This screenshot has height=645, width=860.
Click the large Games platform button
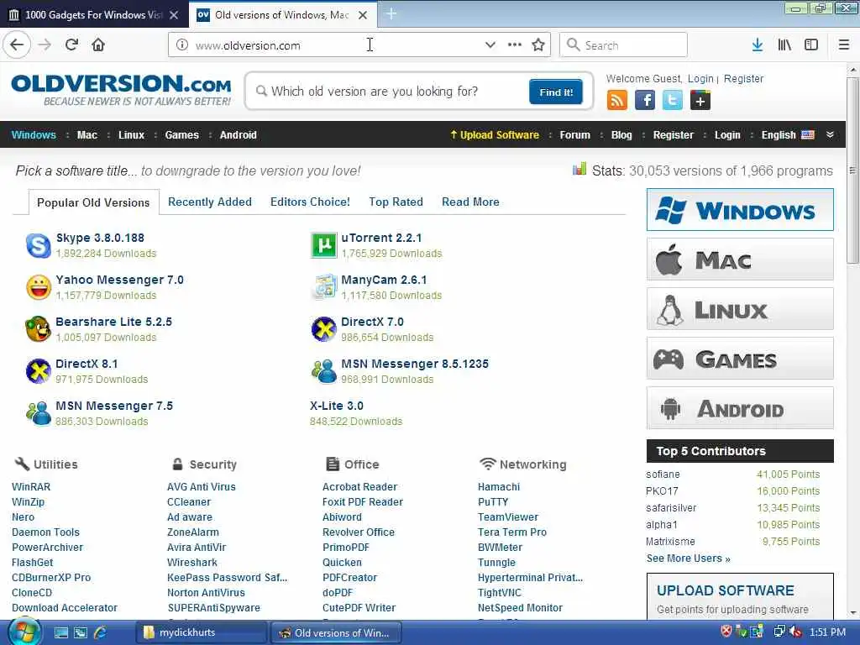(x=740, y=359)
